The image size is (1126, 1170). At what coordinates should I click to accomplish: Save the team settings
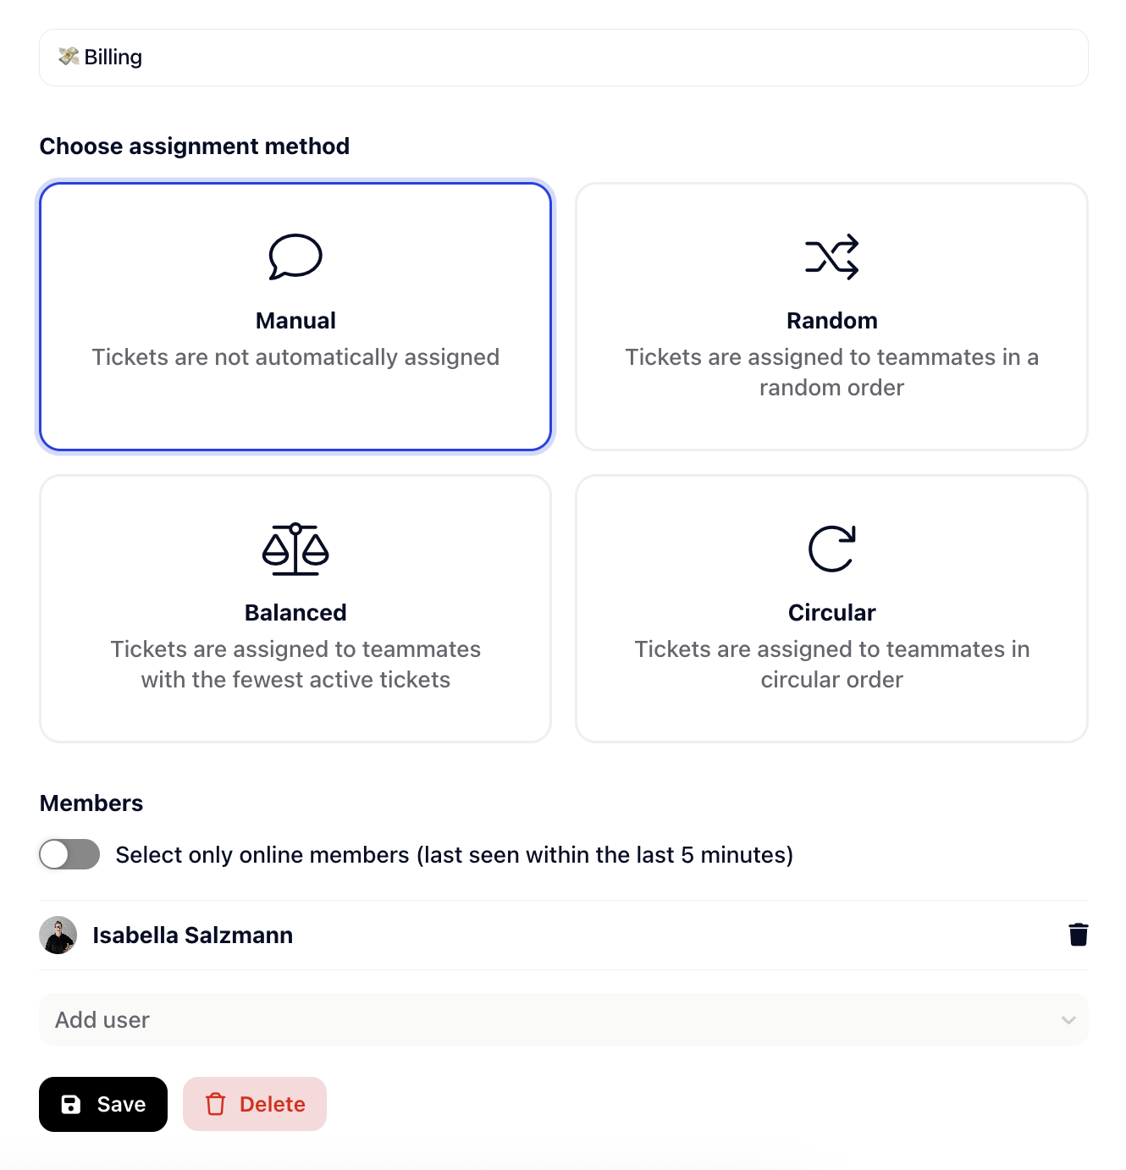[x=103, y=1104]
